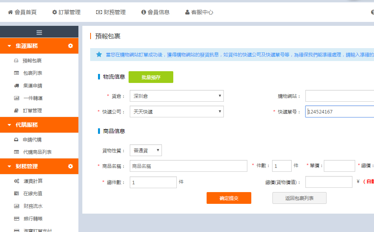Toggle the sidebar hamburger menu

coord(39,32)
